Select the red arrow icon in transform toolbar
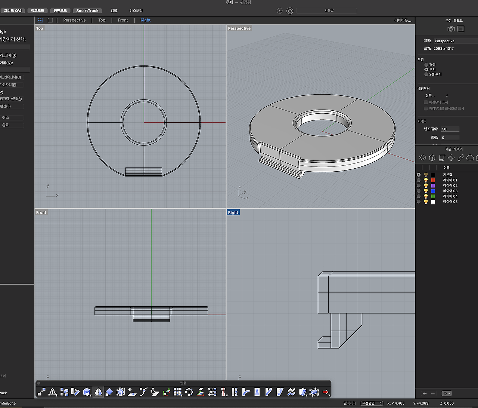Image resolution: width=478 pixels, height=408 pixels. tap(326, 392)
